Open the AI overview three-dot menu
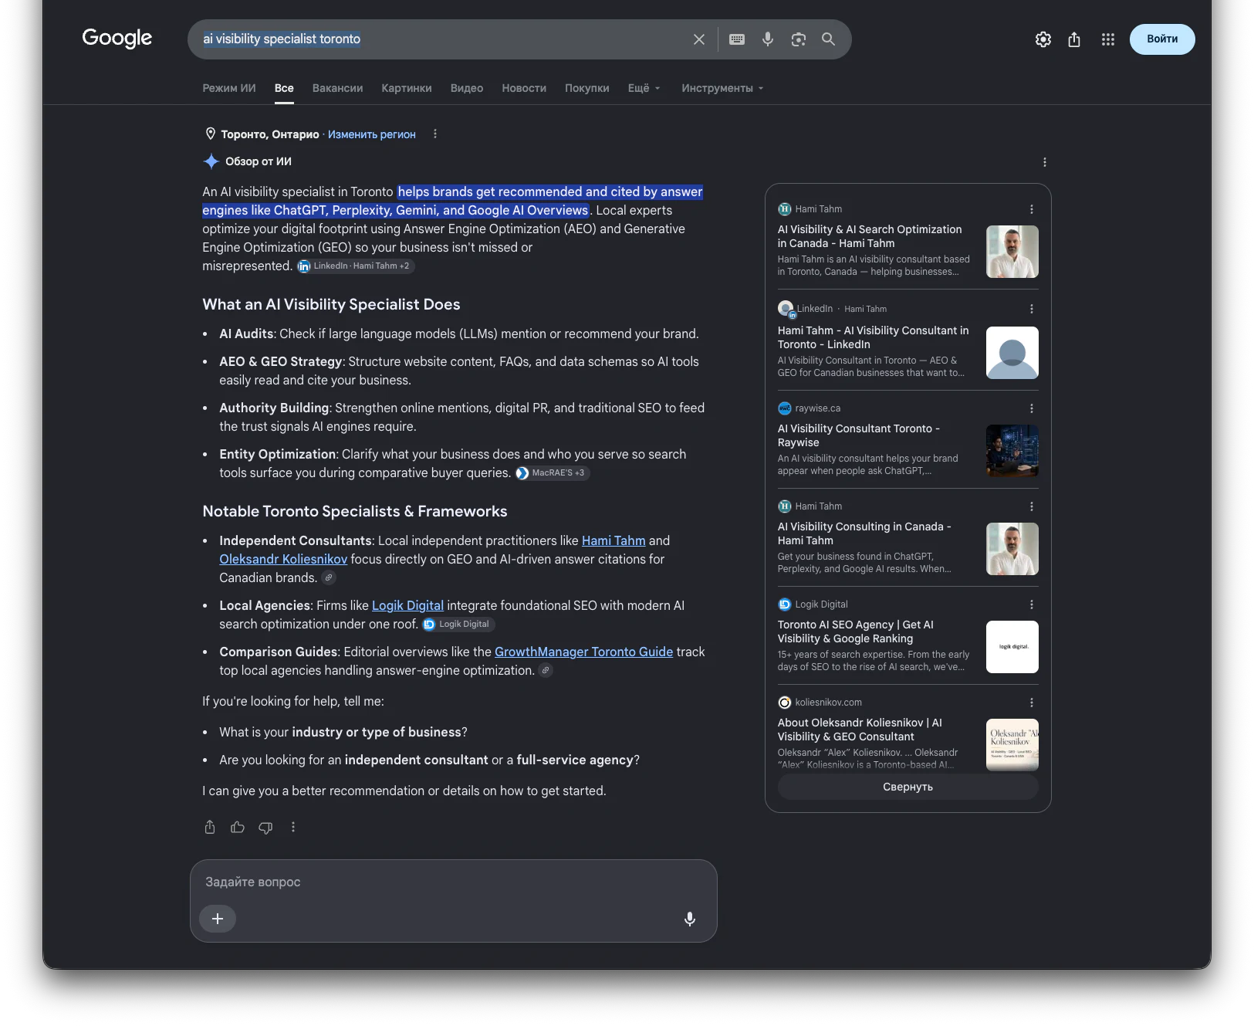The image size is (1254, 1026). click(1045, 162)
